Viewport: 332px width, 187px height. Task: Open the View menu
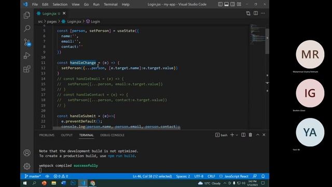(76, 4)
